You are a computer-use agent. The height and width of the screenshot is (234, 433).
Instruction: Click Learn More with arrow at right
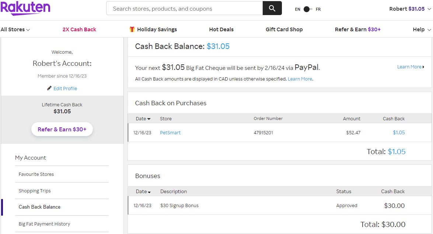click(x=411, y=67)
